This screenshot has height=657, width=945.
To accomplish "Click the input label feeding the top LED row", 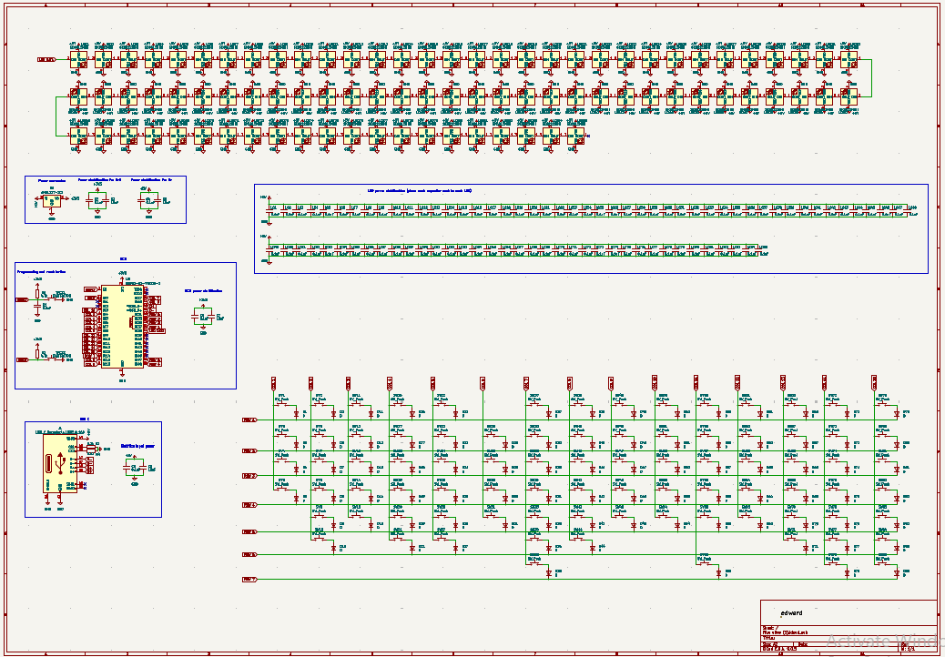I will tap(46, 59).
